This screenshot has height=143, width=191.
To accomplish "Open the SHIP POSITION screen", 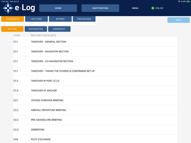I will pyautogui.click(x=100, y=8).
